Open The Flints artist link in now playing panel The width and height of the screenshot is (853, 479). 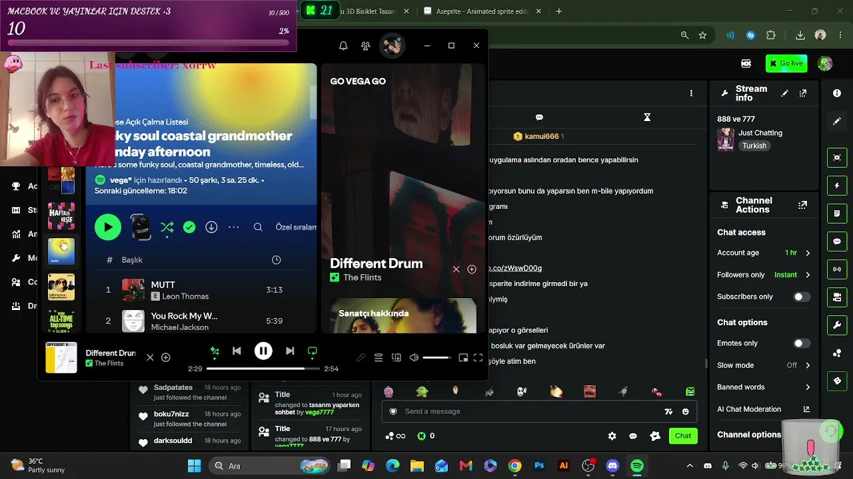363,277
